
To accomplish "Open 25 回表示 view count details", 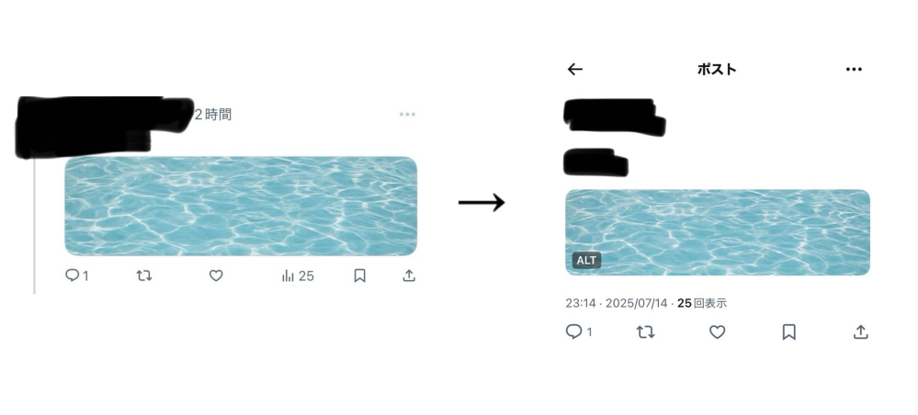I will pyautogui.click(x=702, y=303).
